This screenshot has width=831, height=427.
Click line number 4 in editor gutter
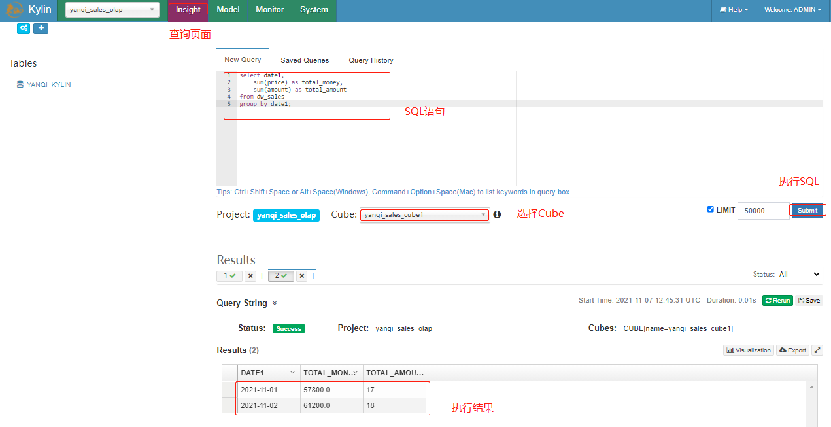[229, 97]
